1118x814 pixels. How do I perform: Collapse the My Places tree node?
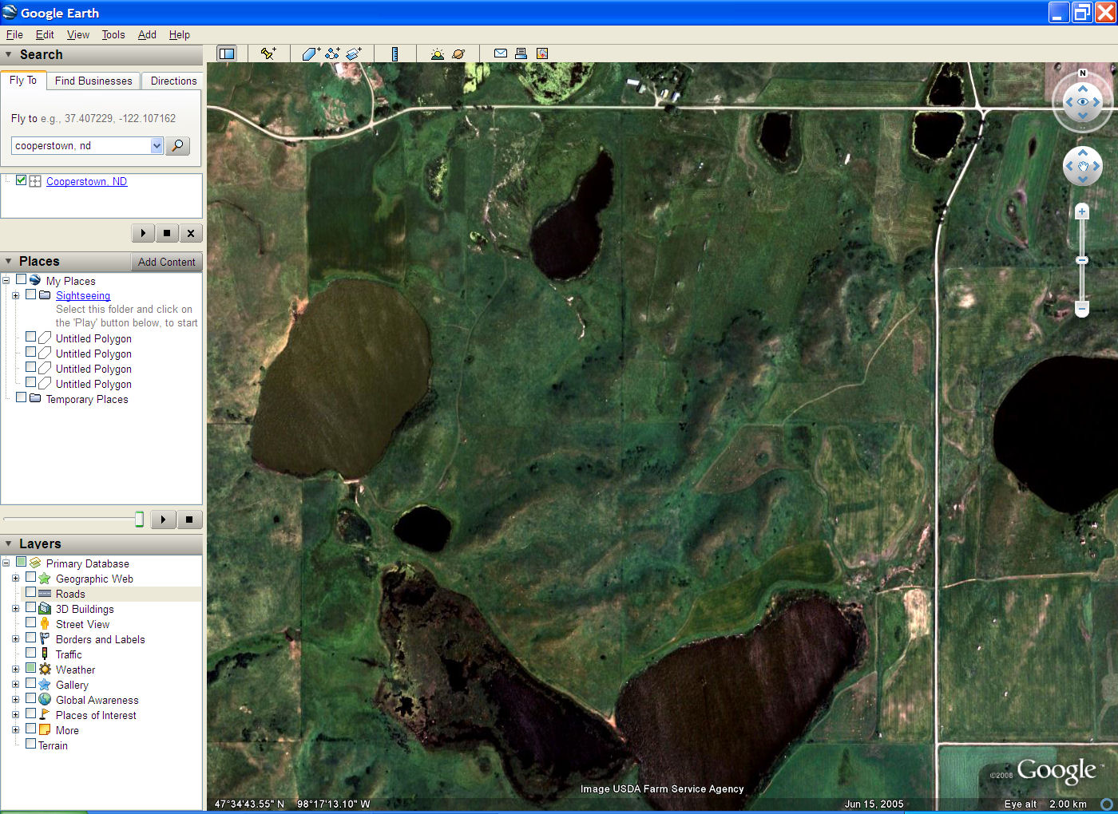point(6,280)
